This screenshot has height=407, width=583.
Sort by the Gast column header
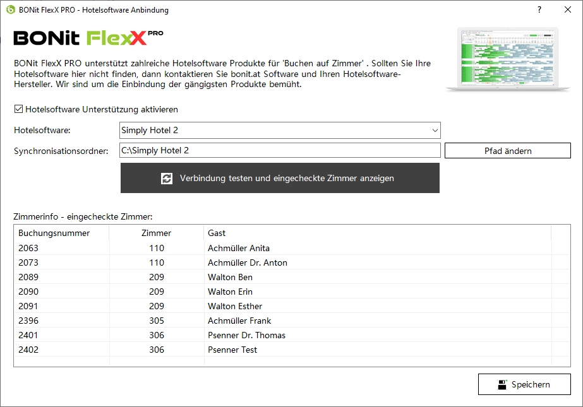pos(217,233)
